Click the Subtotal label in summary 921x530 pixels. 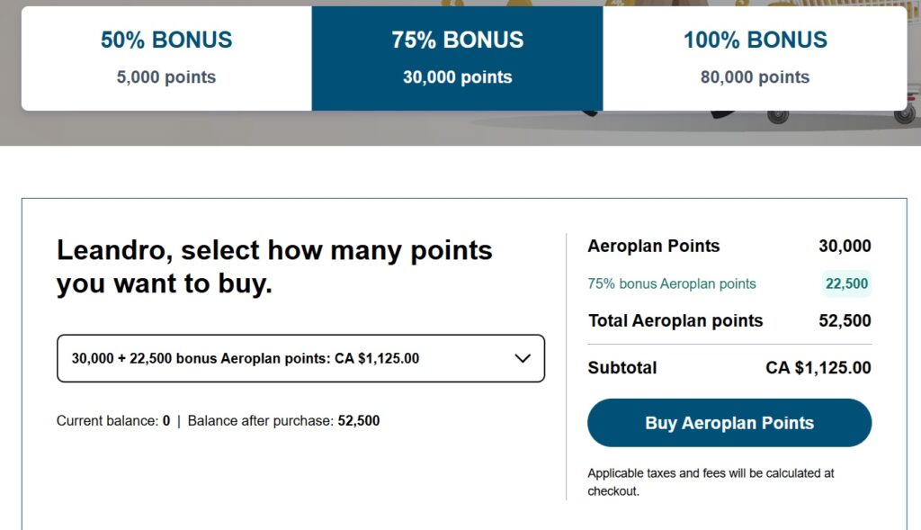click(622, 367)
